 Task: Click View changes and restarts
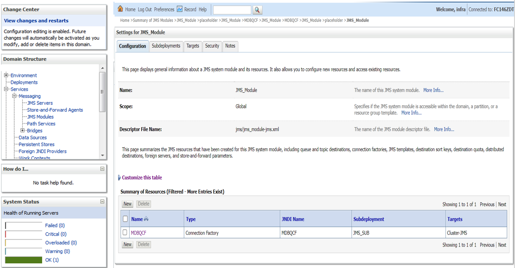[36, 21]
